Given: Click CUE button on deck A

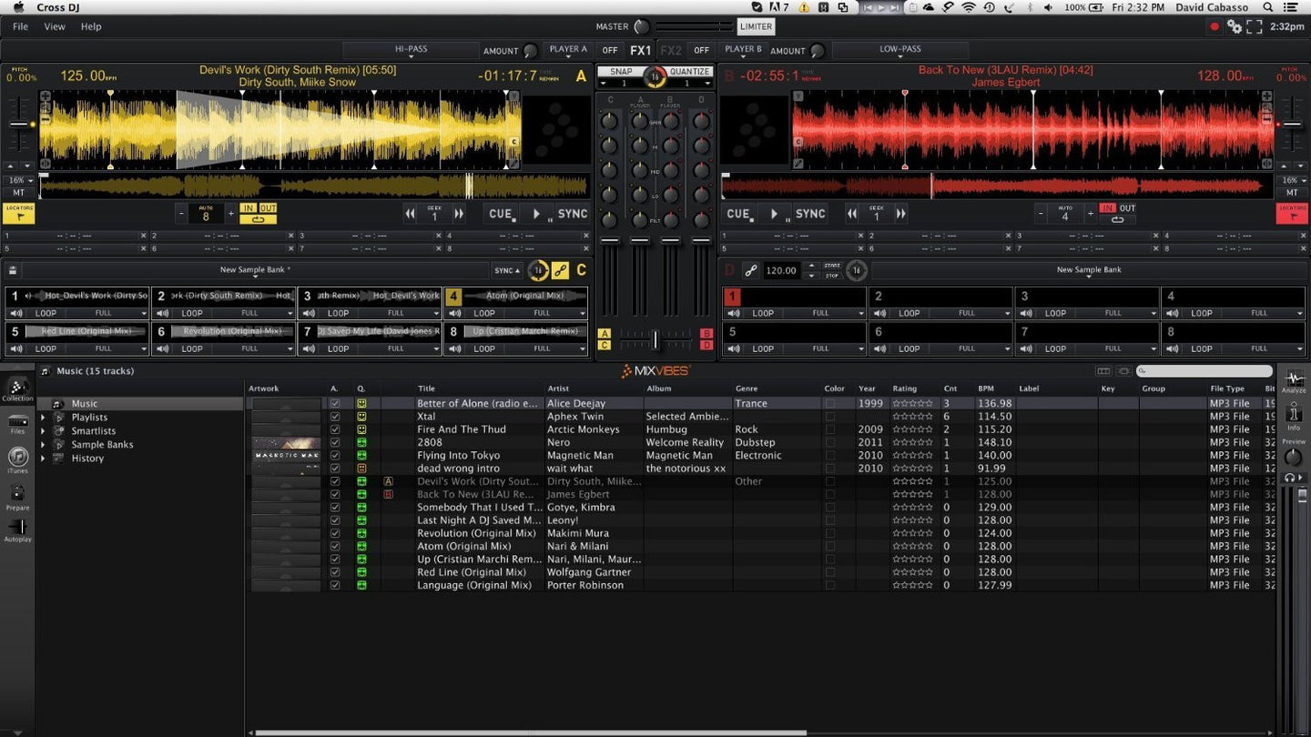Looking at the screenshot, I should [502, 214].
